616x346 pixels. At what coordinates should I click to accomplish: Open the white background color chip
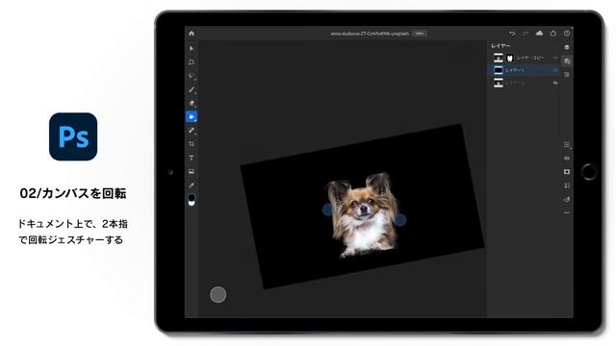click(x=192, y=203)
